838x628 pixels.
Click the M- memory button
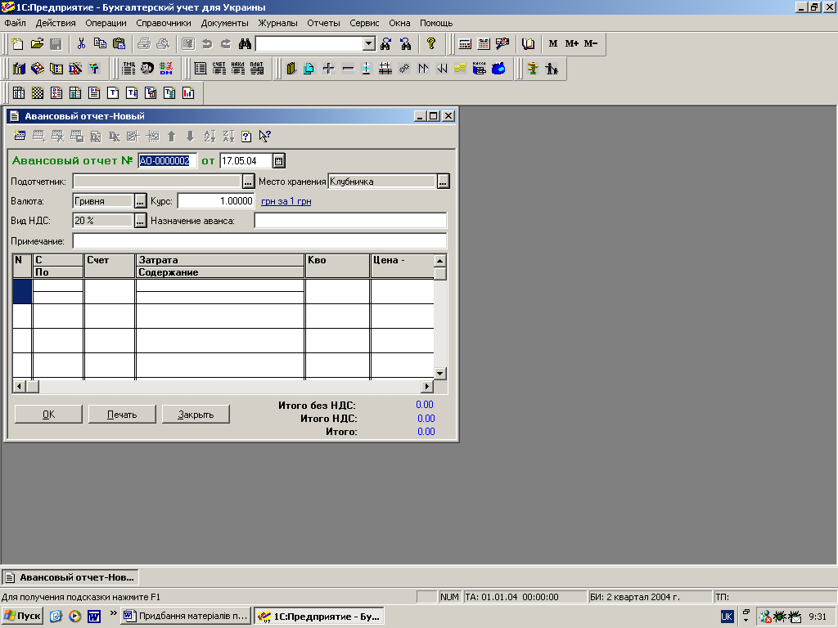click(x=591, y=44)
